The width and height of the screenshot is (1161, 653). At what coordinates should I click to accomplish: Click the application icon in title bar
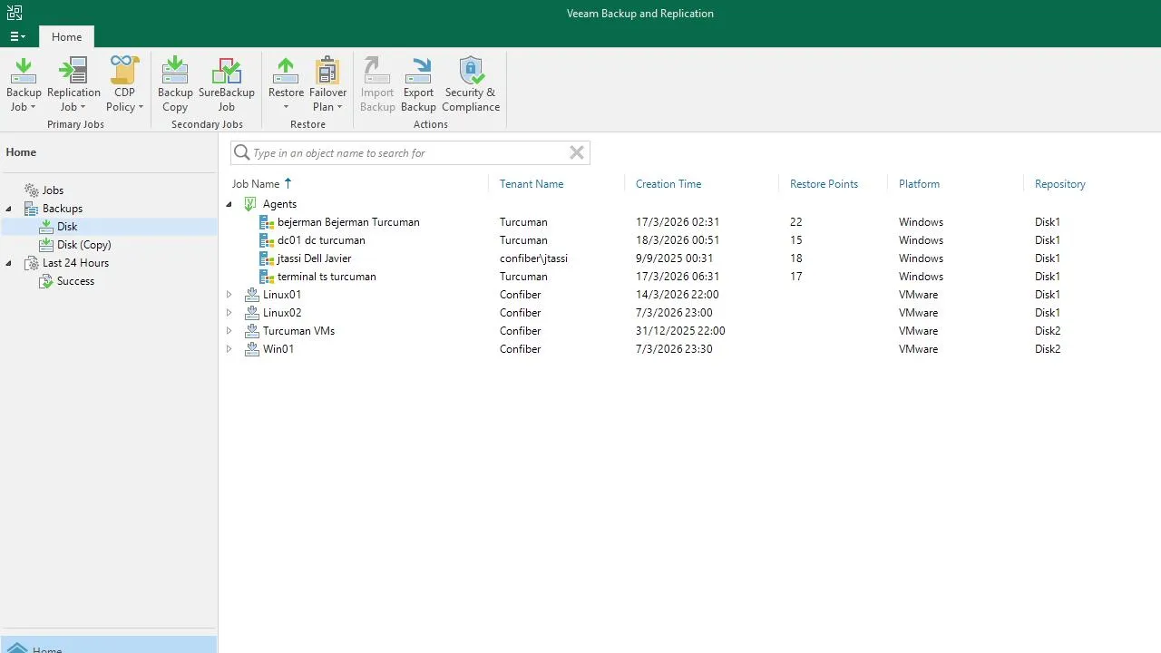(x=15, y=13)
